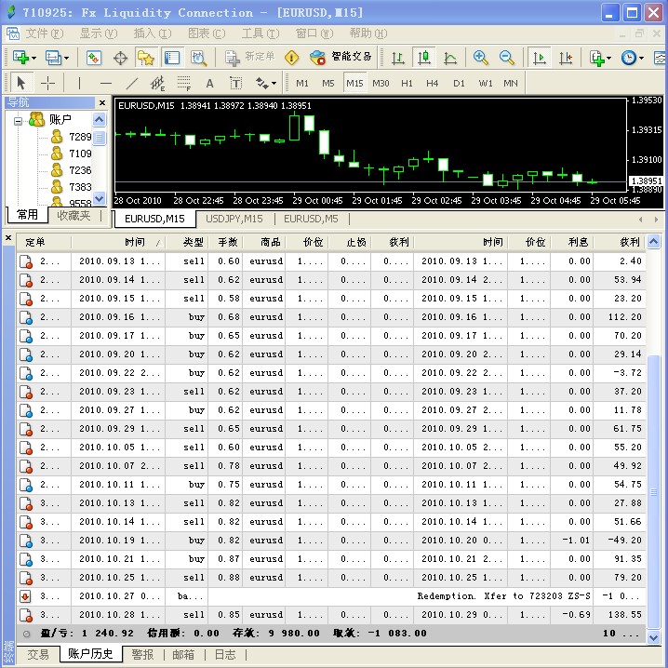
Task: Collapse the 账户 accounts tree node
Action: coord(19,120)
